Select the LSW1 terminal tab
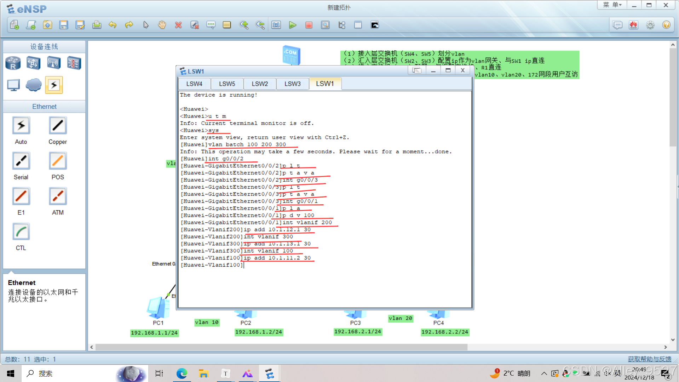The height and width of the screenshot is (382, 679). coord(325,84)
